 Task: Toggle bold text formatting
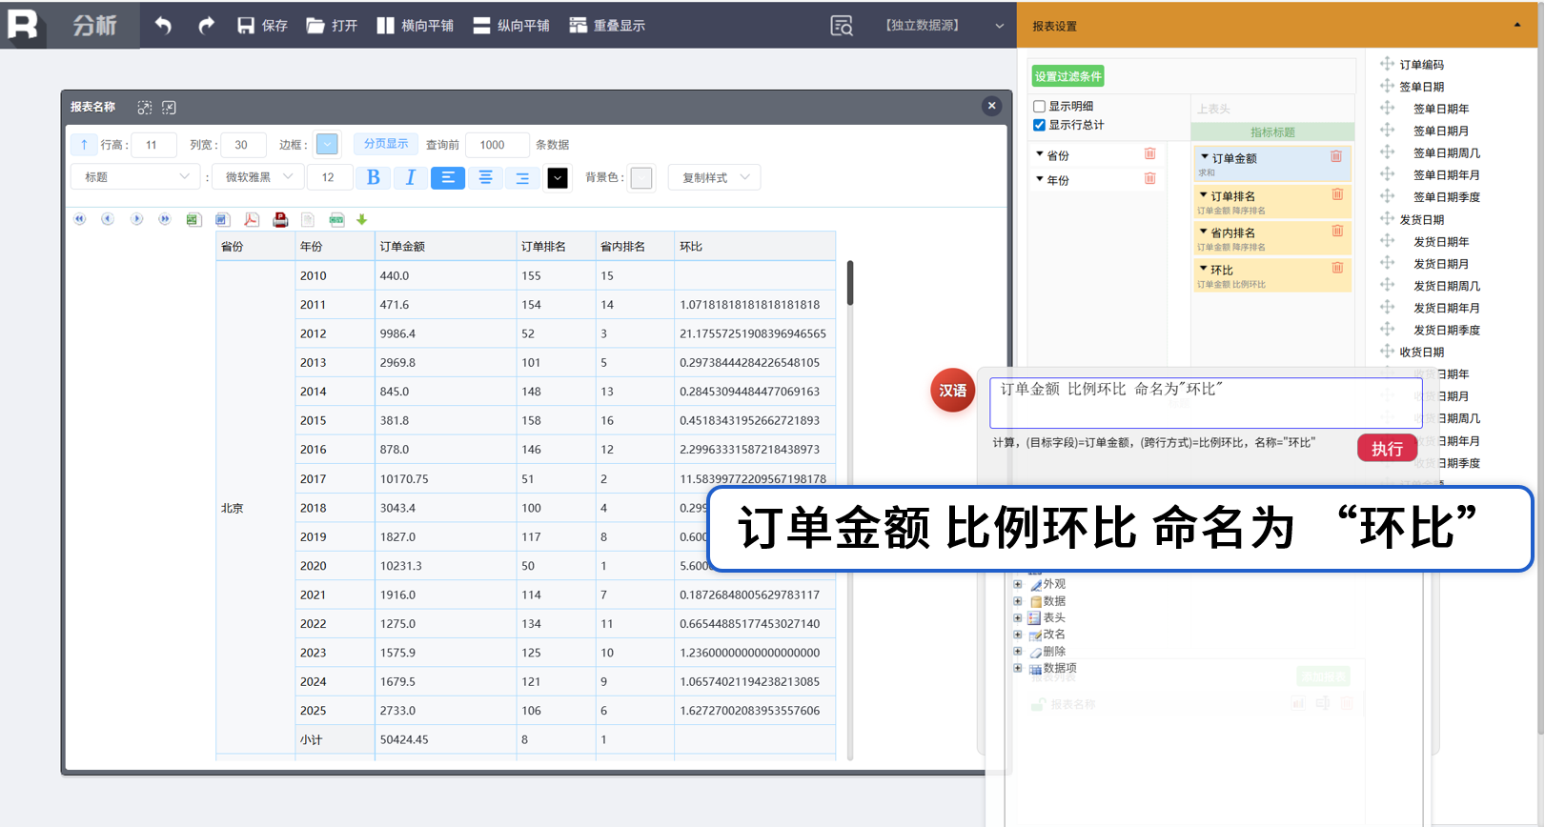(373, 178)
